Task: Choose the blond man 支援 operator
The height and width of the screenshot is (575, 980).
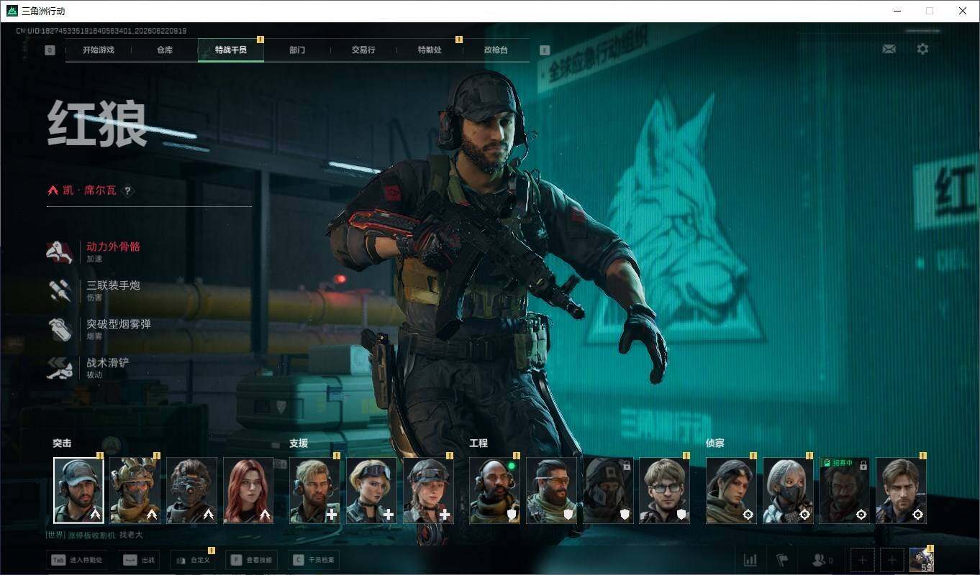Action: click(314, 490)
